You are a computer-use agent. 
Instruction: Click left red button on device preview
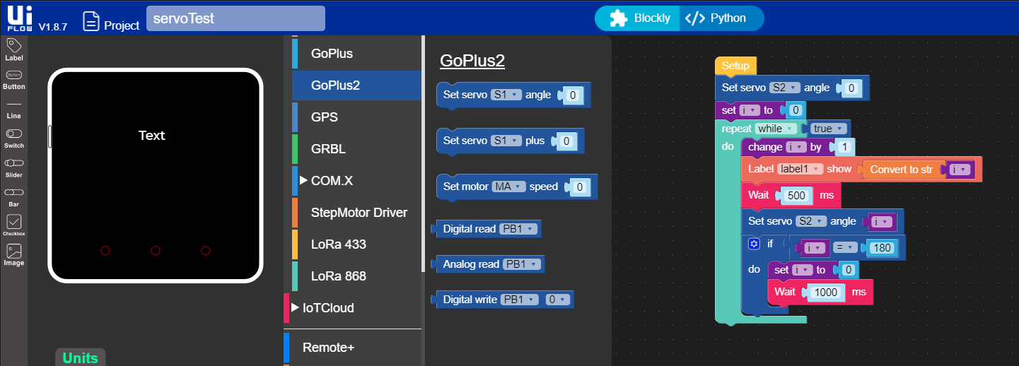click(x=105, y=251)
